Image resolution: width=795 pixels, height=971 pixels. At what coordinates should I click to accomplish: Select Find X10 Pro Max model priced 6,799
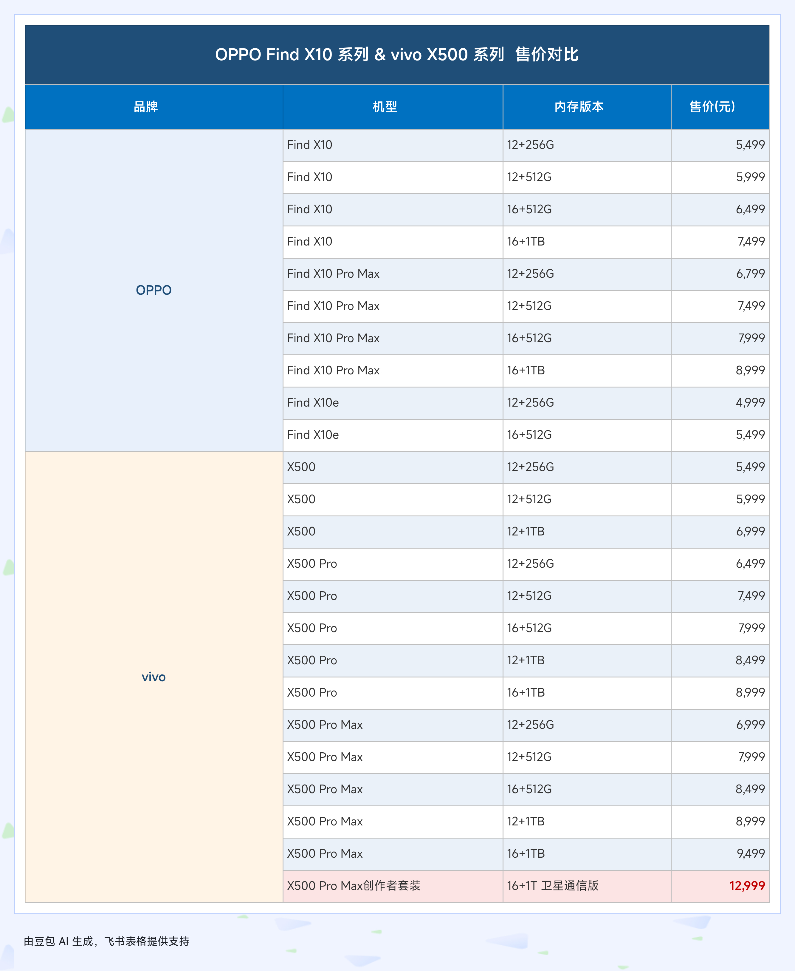[393, 274]
